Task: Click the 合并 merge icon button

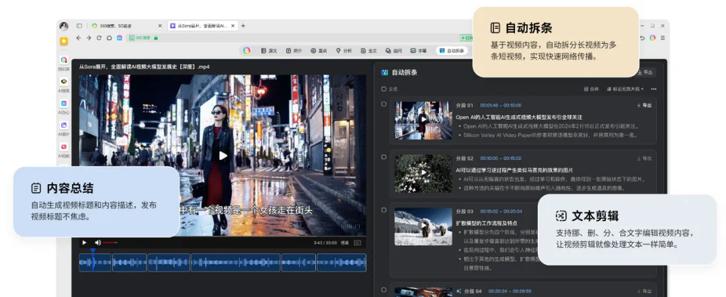Action: [591, 89]
